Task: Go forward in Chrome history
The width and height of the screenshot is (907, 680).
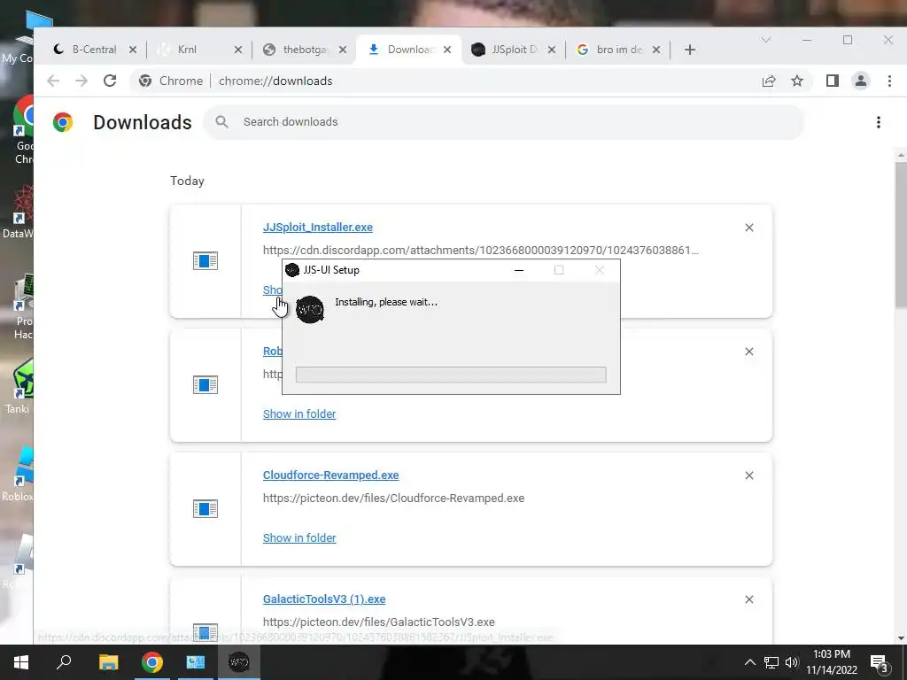Action: pos(81,81)
